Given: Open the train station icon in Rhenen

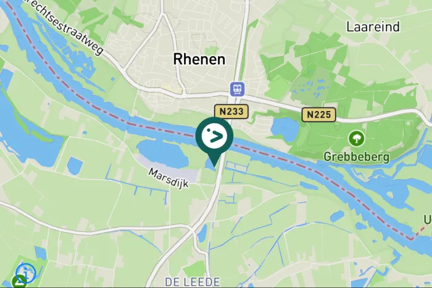Looking at the screenshot, I should coord(237,89).
